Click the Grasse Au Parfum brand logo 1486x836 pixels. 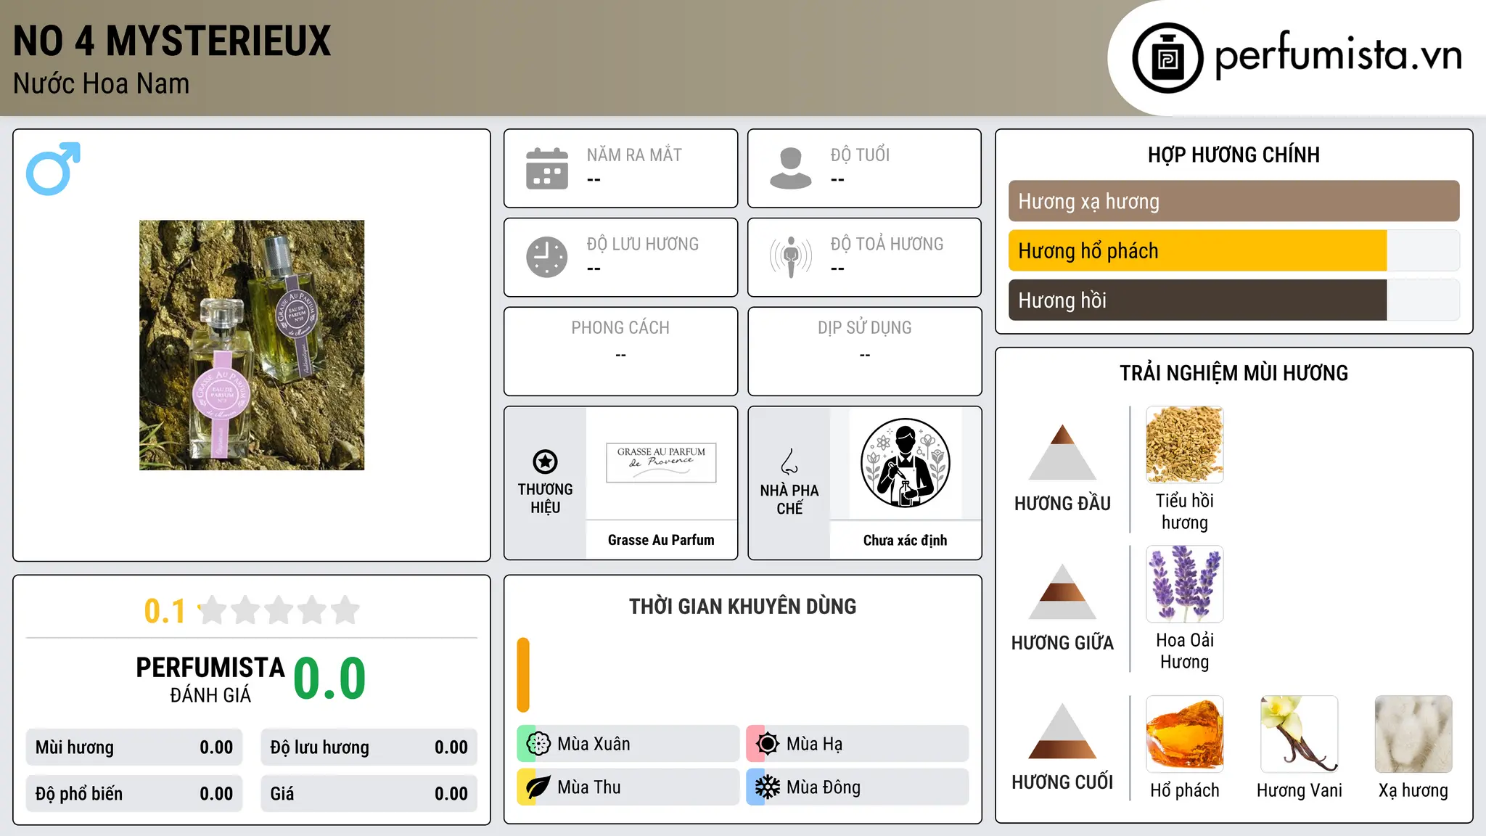pyautogui.click(x=661, y=463)
